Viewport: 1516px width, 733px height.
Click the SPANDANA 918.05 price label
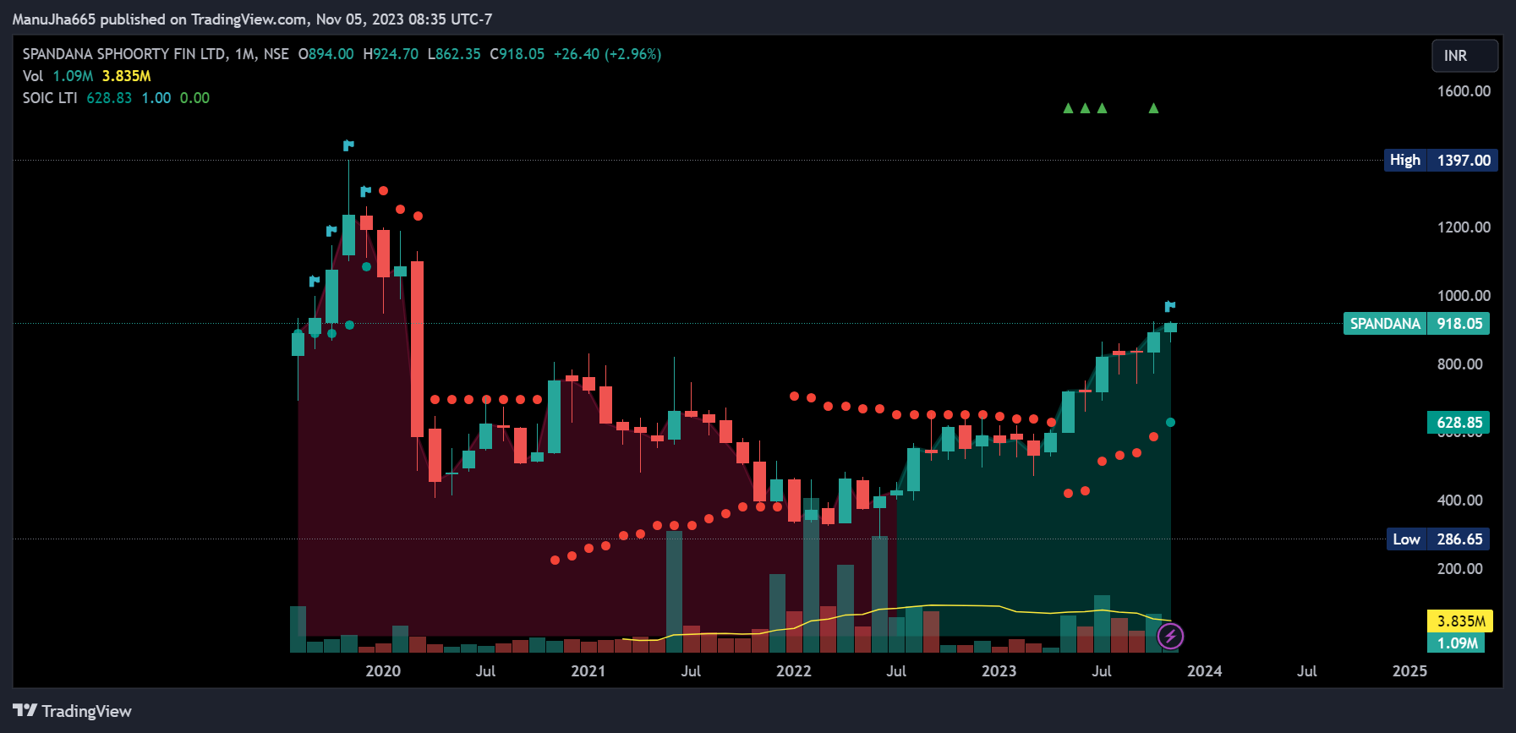[1416, 324]
